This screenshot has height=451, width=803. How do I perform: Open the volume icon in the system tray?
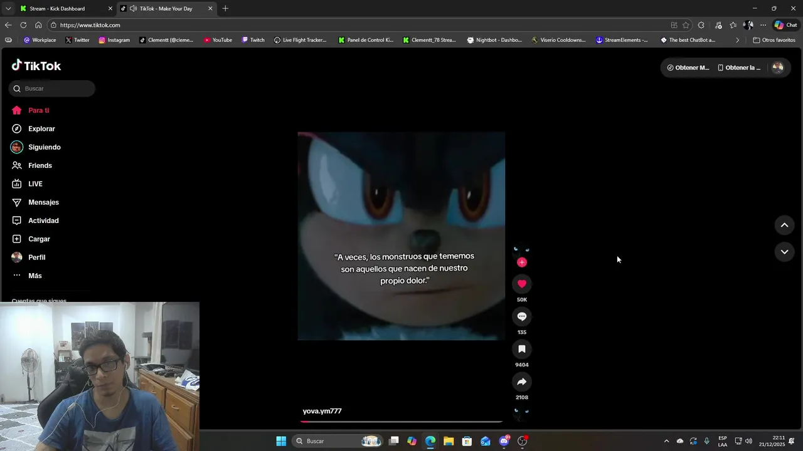coord(748,441)
